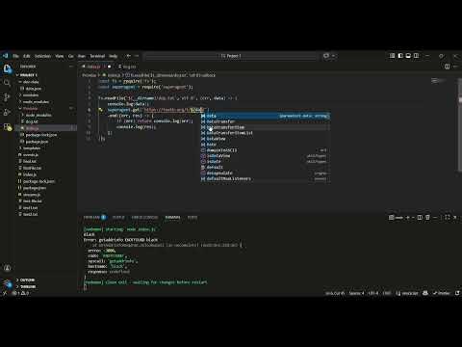Open the Accounts menu in activity bar
Image resolution: width=462 pixels, height=347 pixels.
[8, 268]
